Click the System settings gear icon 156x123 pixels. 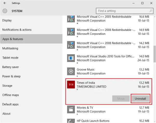tap(5, 11)
